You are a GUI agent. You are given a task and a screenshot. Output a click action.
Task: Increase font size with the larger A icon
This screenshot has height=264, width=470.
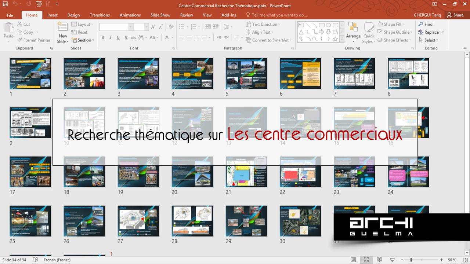click(x=152, y=27)
